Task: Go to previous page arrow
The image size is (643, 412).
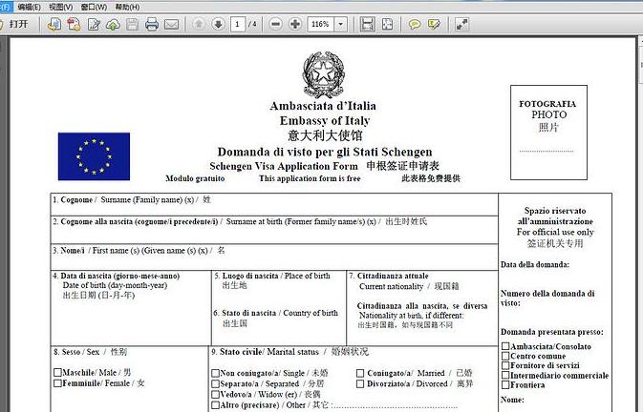Action: 199,24
